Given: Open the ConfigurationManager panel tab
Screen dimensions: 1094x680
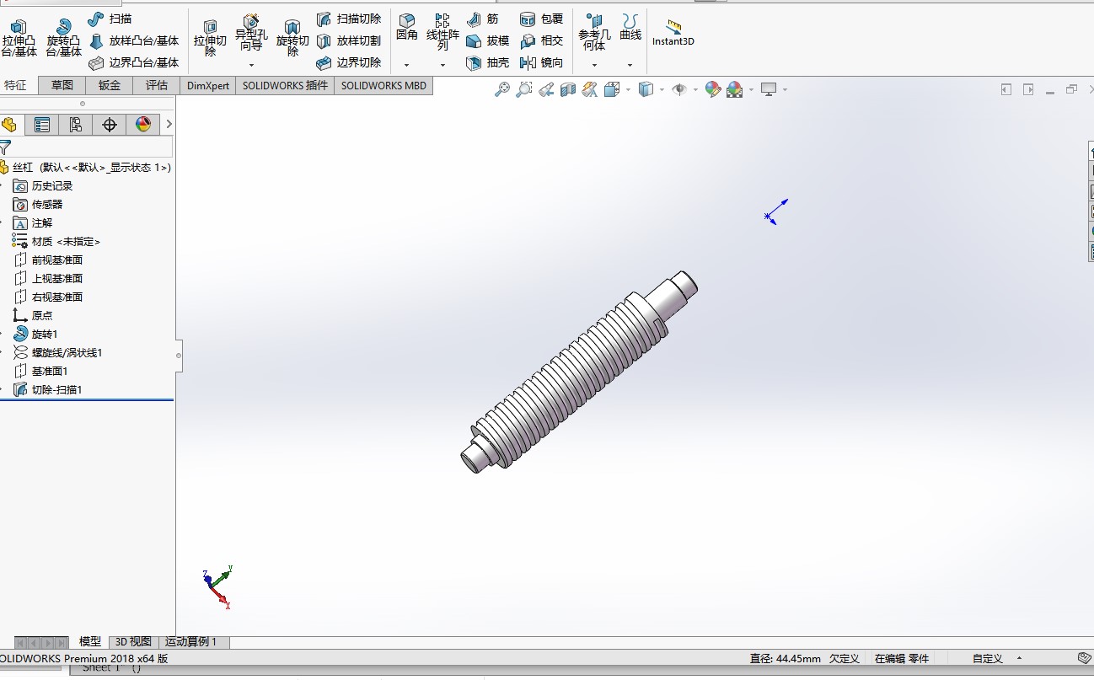Looking at the screenshot, I should click(x=75, y=125).
